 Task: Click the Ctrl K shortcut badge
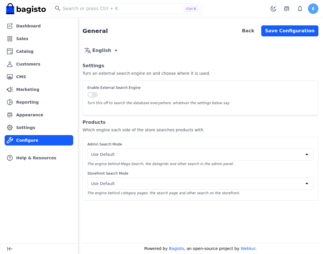[191, 9]
